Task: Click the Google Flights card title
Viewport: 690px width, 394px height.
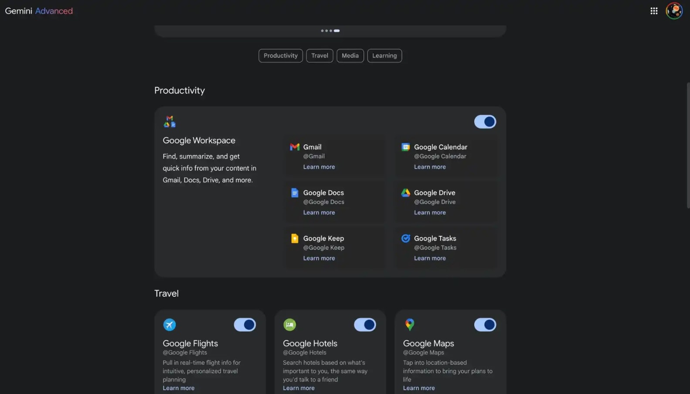Action: 190,343
